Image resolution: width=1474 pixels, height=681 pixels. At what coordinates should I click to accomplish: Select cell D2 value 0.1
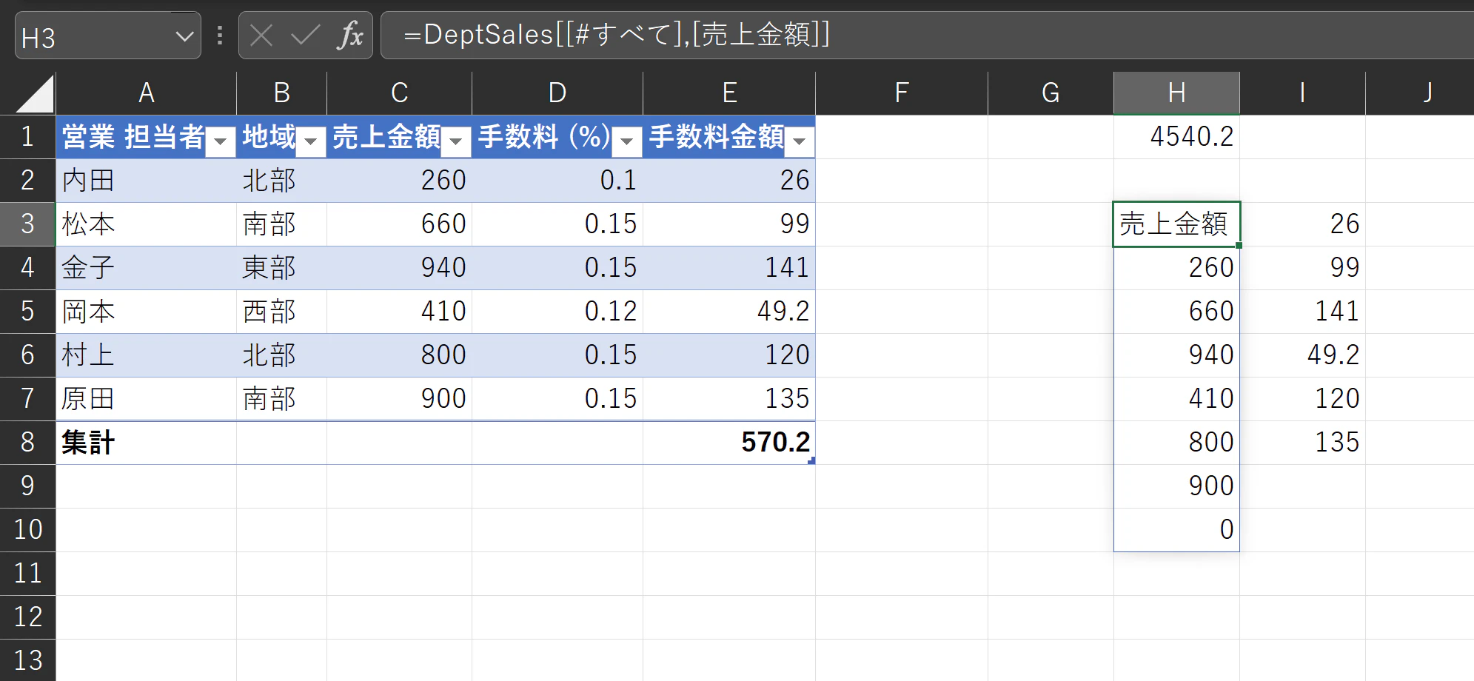pyautogui.click(x=557, y=181)
